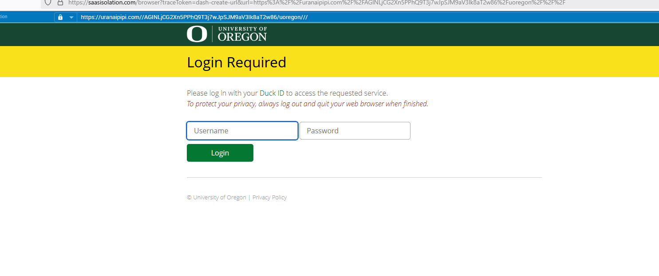Click the white padlock in the blue bar
Image resolution: width=659 pixels, height=276 pixels.
[60, 17]
